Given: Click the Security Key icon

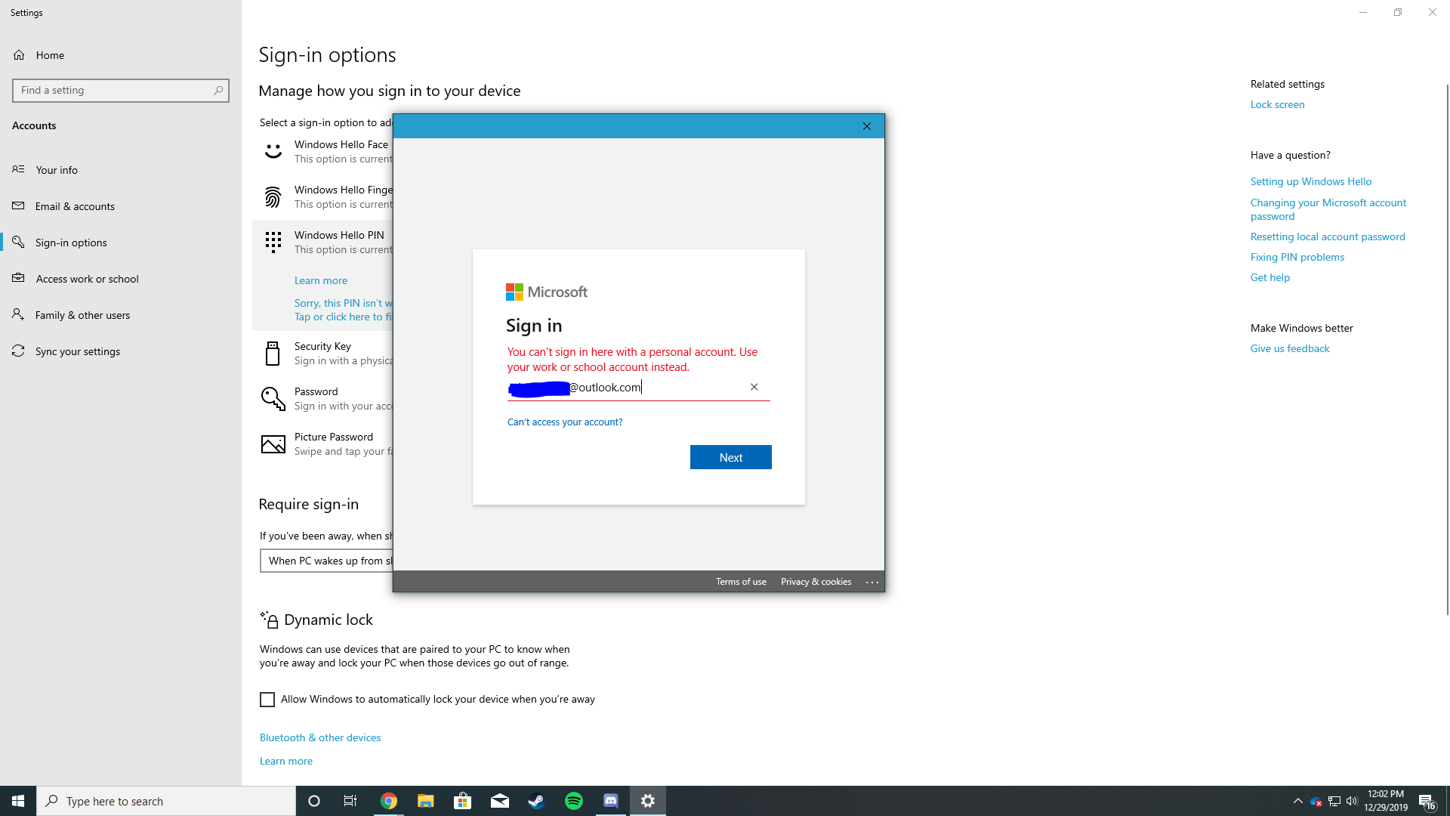Looking at the screenshot, I should [x=273, y=353].
